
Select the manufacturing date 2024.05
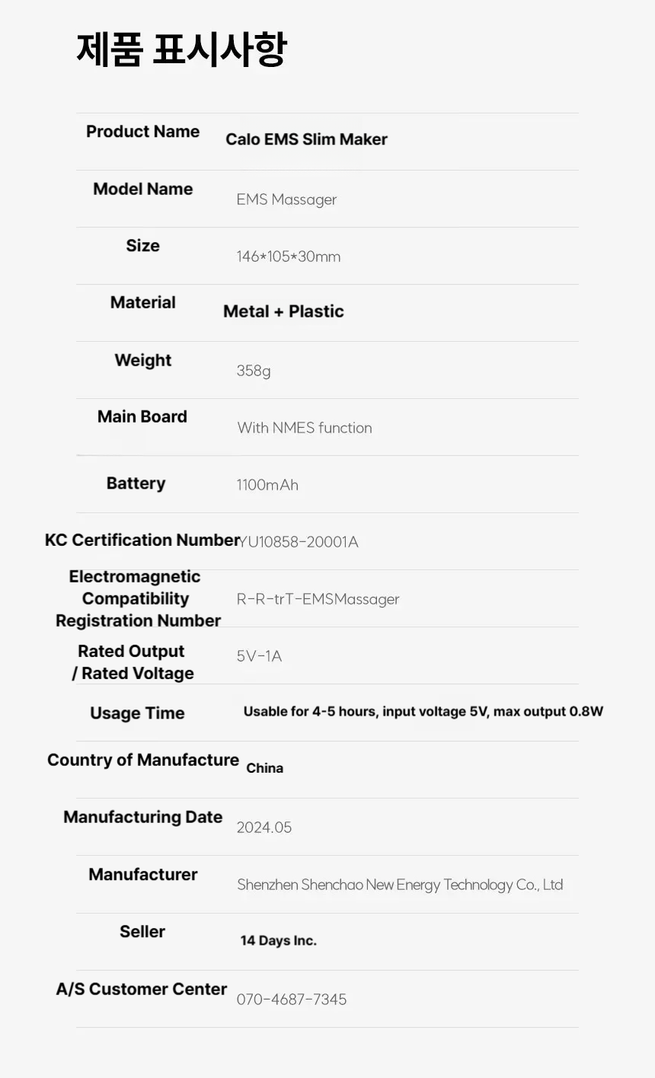click(264, 828)
